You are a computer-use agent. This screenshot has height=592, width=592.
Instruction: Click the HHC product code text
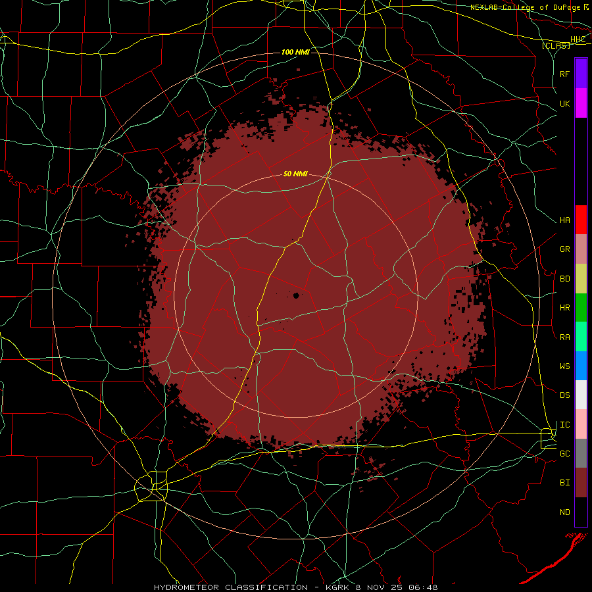click(578, 39)
